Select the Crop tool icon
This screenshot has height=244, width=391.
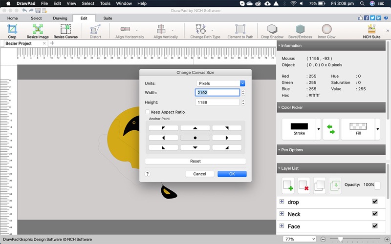(12, 30)
